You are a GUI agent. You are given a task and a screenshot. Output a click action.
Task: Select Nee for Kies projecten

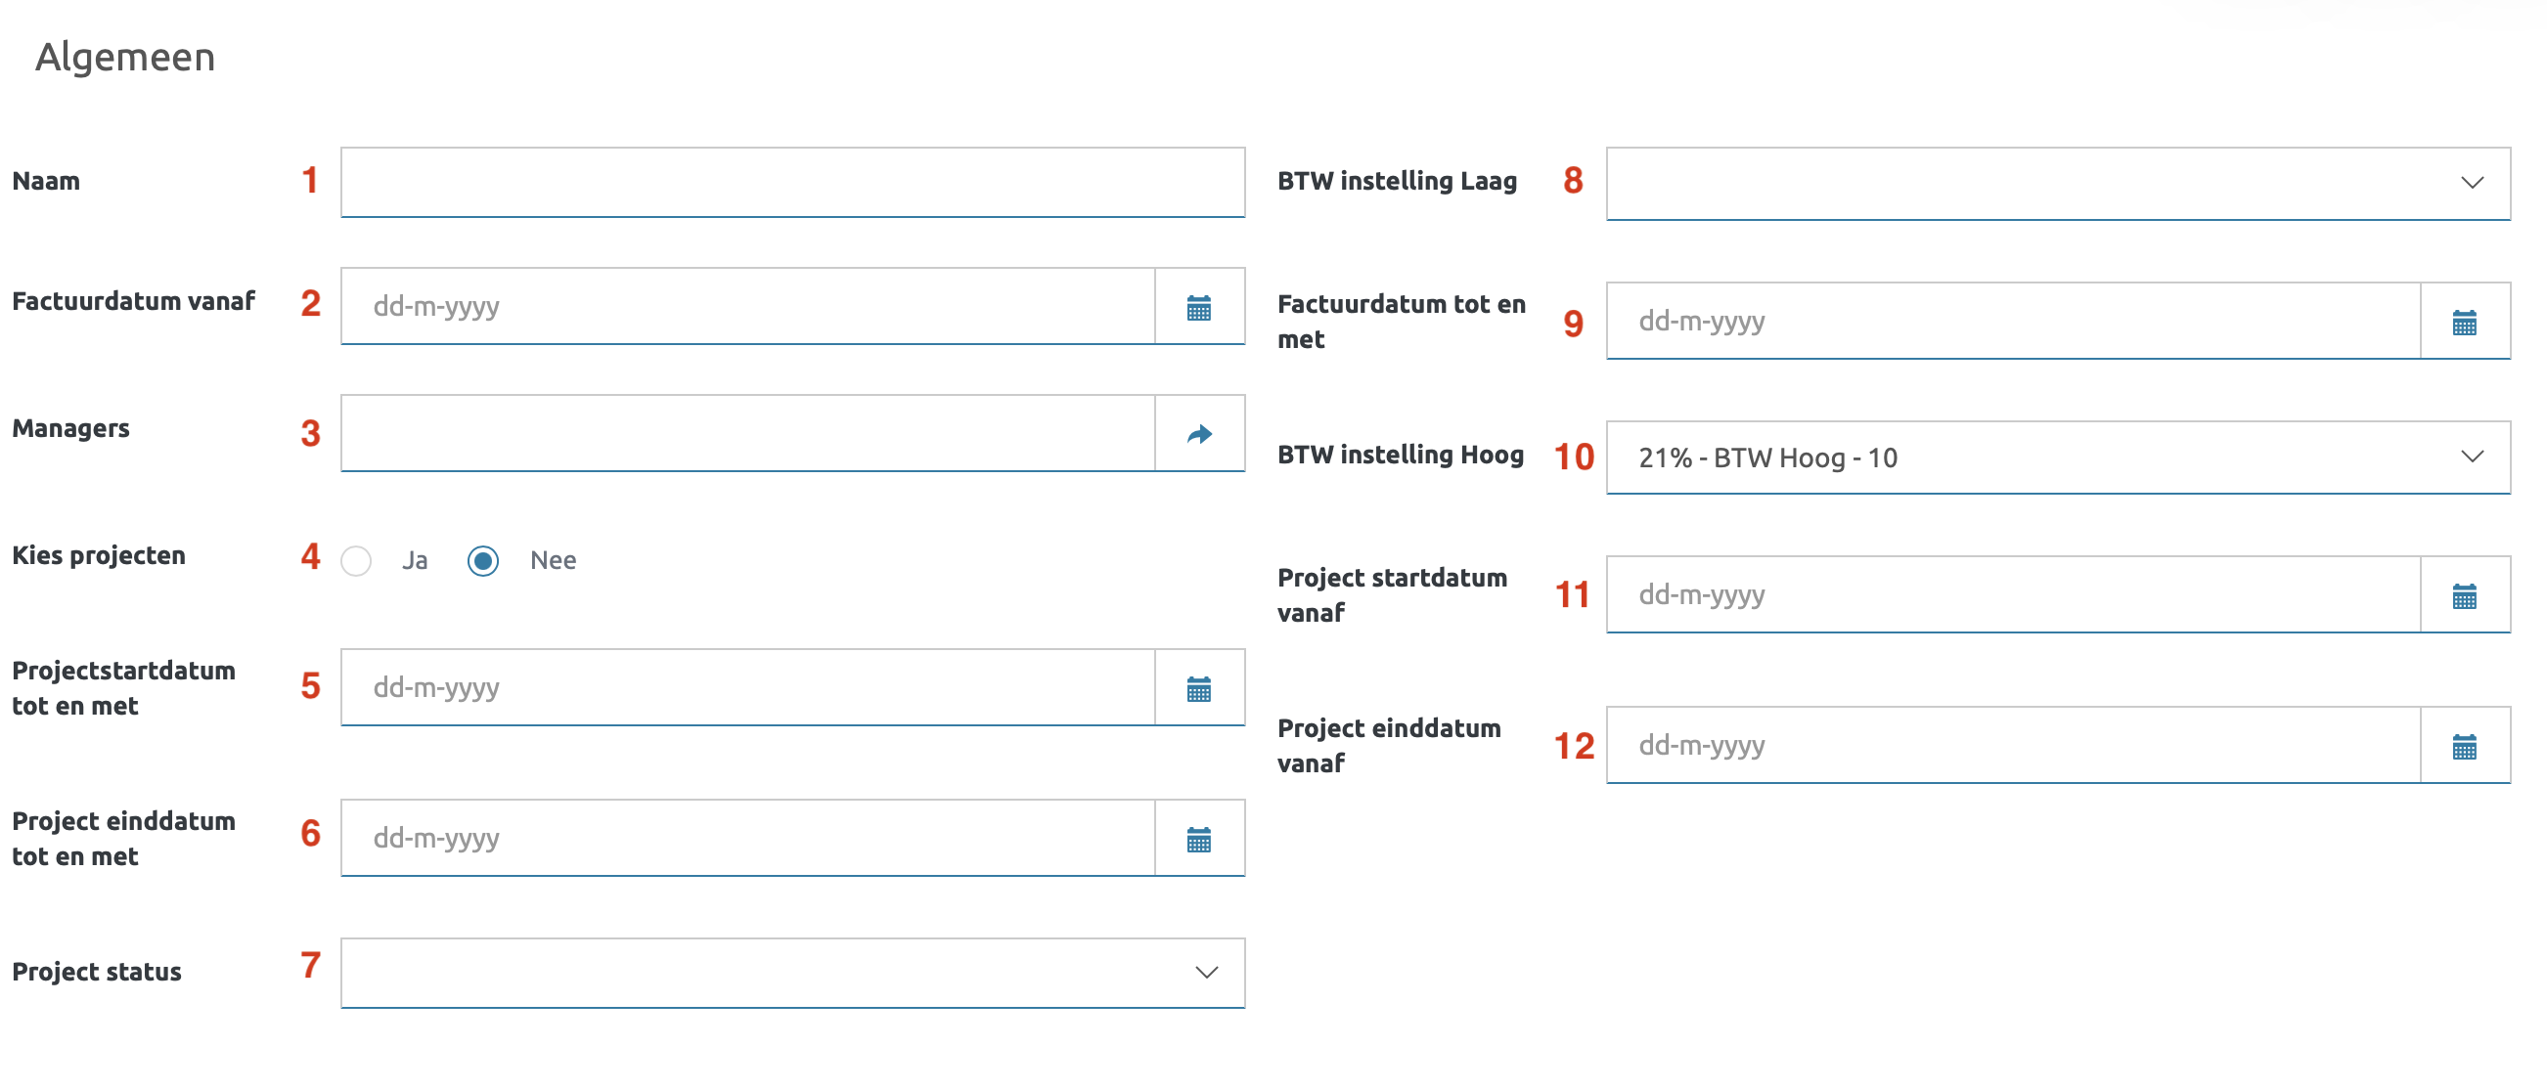[x=482, y=561]
